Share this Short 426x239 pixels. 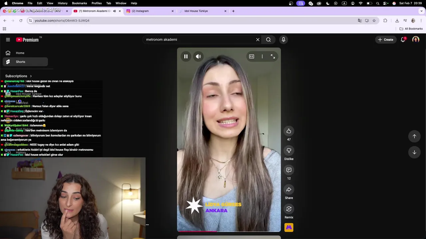point(289,190)
